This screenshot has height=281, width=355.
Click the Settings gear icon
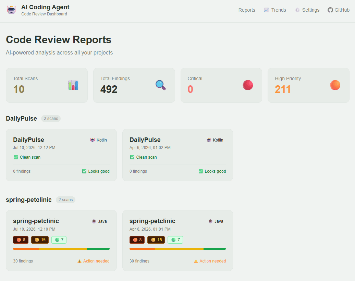(297, 10)
